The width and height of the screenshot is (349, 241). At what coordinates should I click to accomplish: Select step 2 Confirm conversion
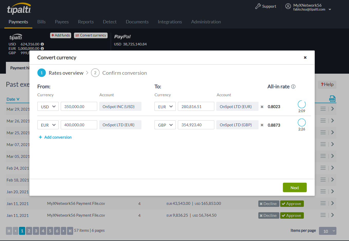(119, 73)
